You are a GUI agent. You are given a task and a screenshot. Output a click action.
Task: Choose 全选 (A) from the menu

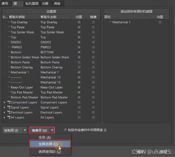[x=50, y=137]
